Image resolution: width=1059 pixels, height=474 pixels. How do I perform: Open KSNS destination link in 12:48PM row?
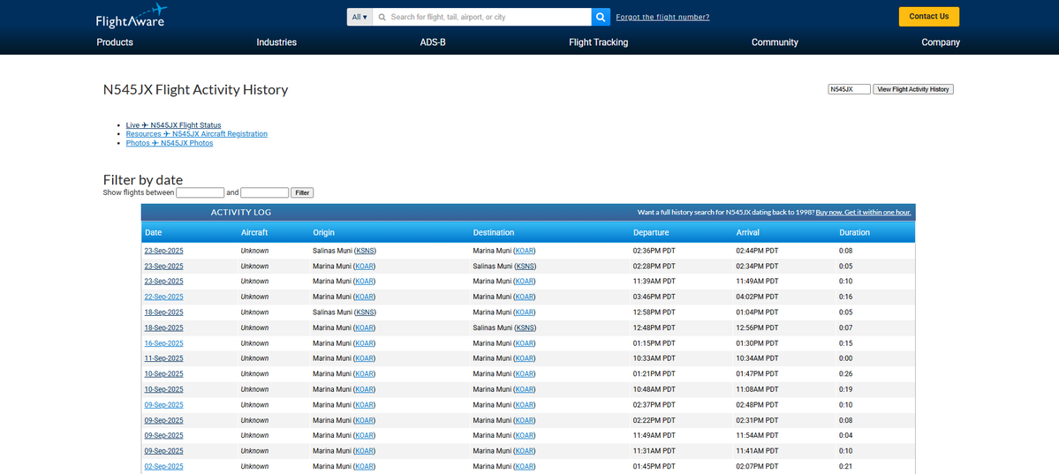tap(525, 328)
